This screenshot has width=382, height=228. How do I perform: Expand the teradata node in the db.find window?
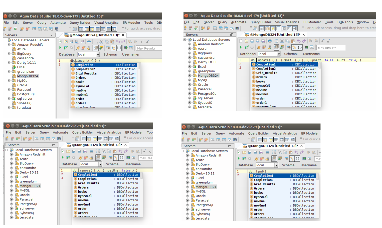tap(187, 218)
